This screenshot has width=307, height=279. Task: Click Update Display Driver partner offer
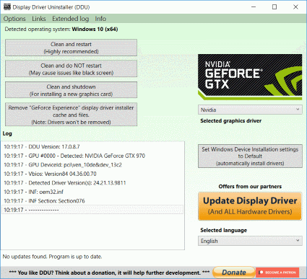250,206
